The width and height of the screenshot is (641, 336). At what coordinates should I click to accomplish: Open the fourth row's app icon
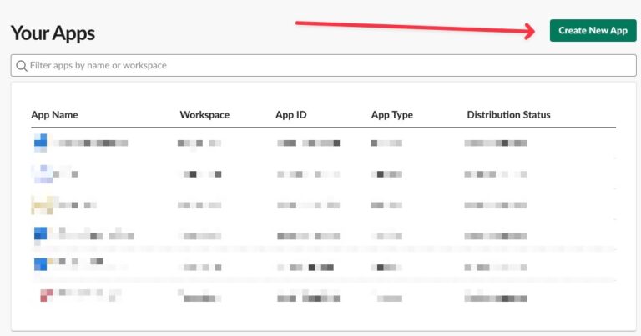(x=41, y=235)
